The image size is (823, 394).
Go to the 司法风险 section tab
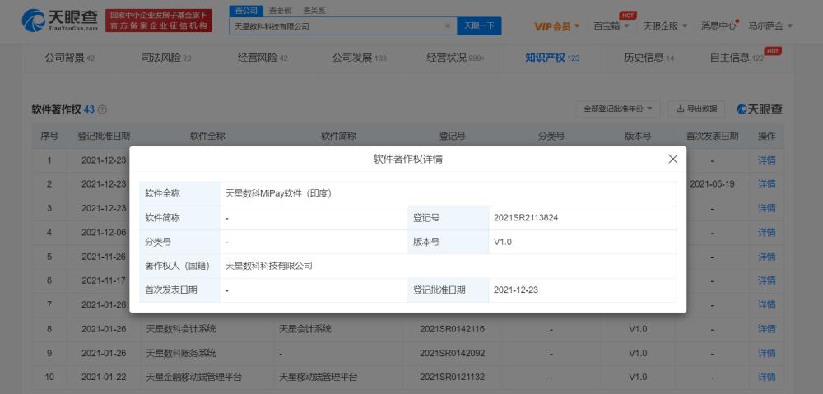pos(166,58)
